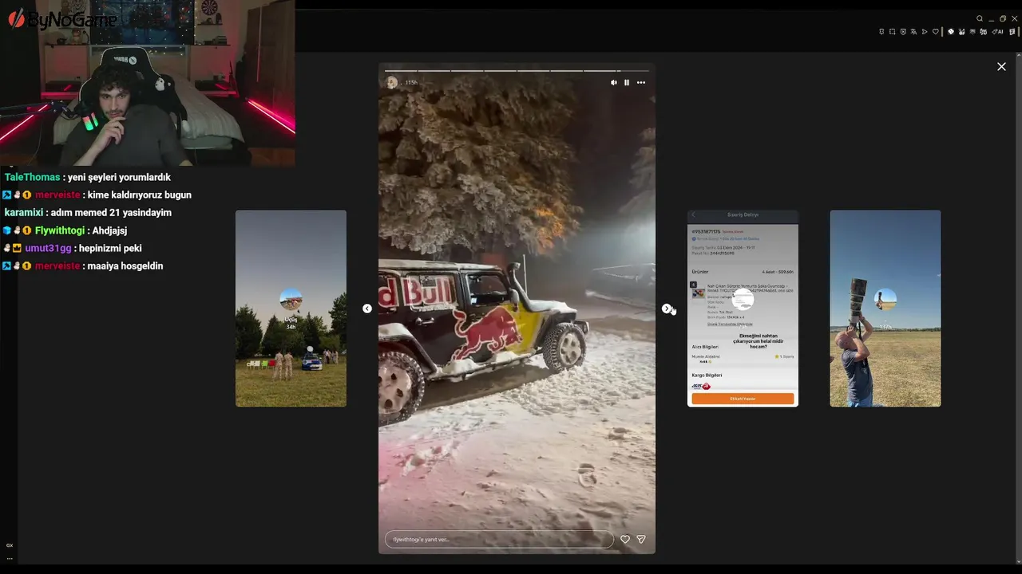Viewport: 1022px width, 574px height.
Task: Click the reply to flywithtogi input field
Action: click(x=499, y=540)
